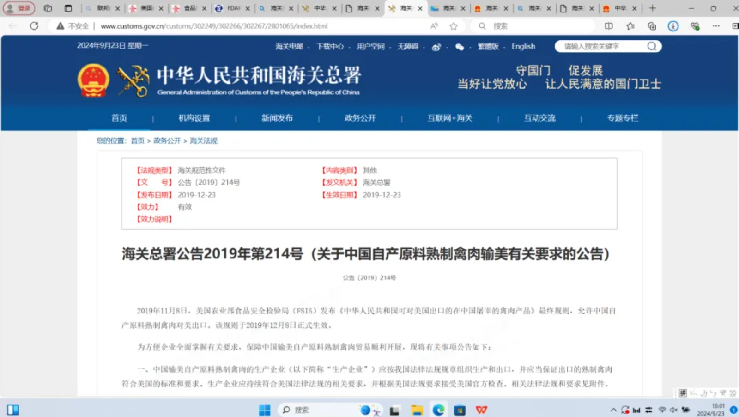Open the Downloads icon in the browser toolbar
Viewport: 739px width, 417px height.
tap(673, 26)
